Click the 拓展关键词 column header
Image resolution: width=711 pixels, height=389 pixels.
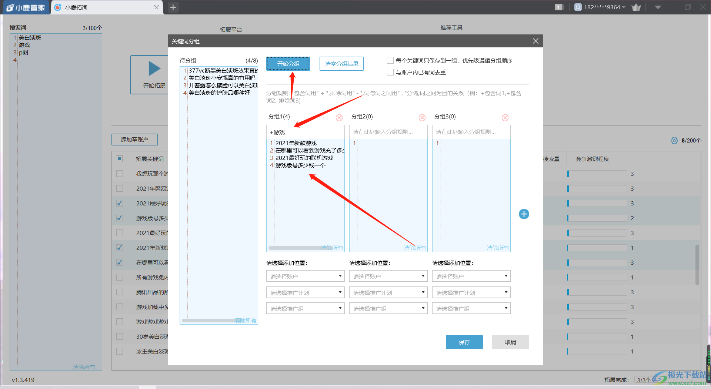tap(150, 159)
